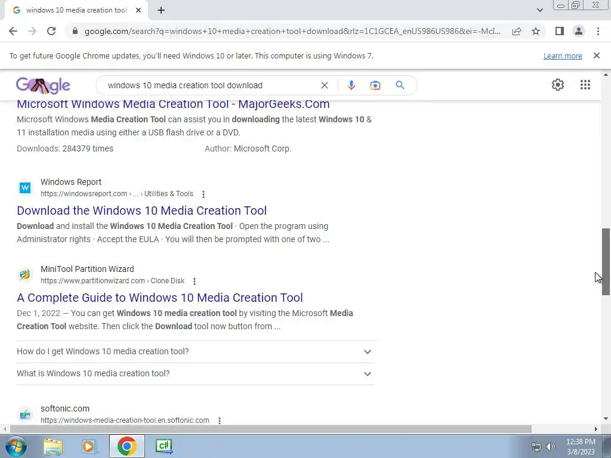Open Windows Explorer from the taskbar

coord(53,446)
